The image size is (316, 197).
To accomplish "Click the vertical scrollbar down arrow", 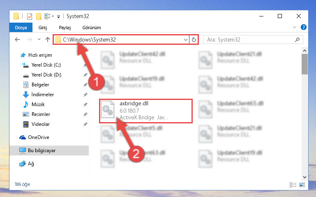I will pyautogui.click(x=304, y=177).
